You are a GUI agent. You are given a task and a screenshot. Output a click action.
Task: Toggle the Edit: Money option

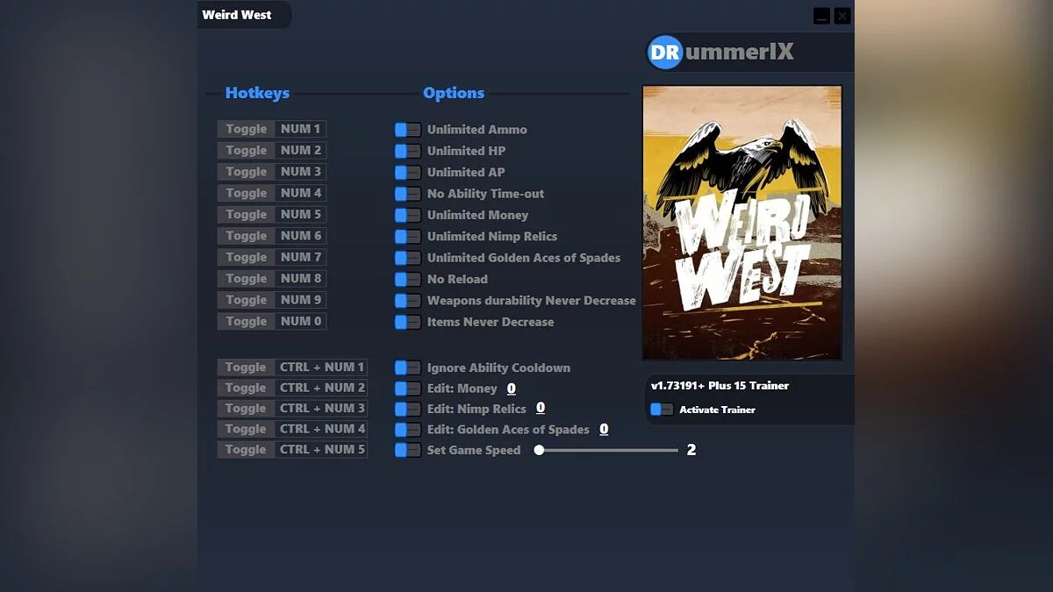click(x=407, y=389)
